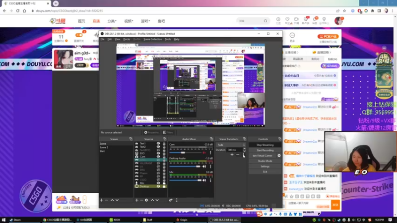
Task: Click the Exit button in Controls
Action: pos(265,171)
